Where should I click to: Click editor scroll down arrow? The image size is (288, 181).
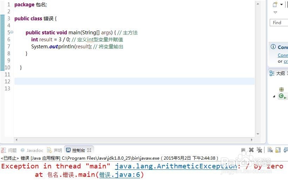(258, 134)
